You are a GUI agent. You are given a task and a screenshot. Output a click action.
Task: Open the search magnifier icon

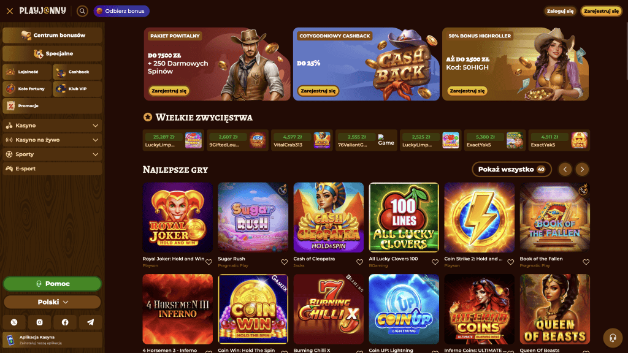pos(82,11)
